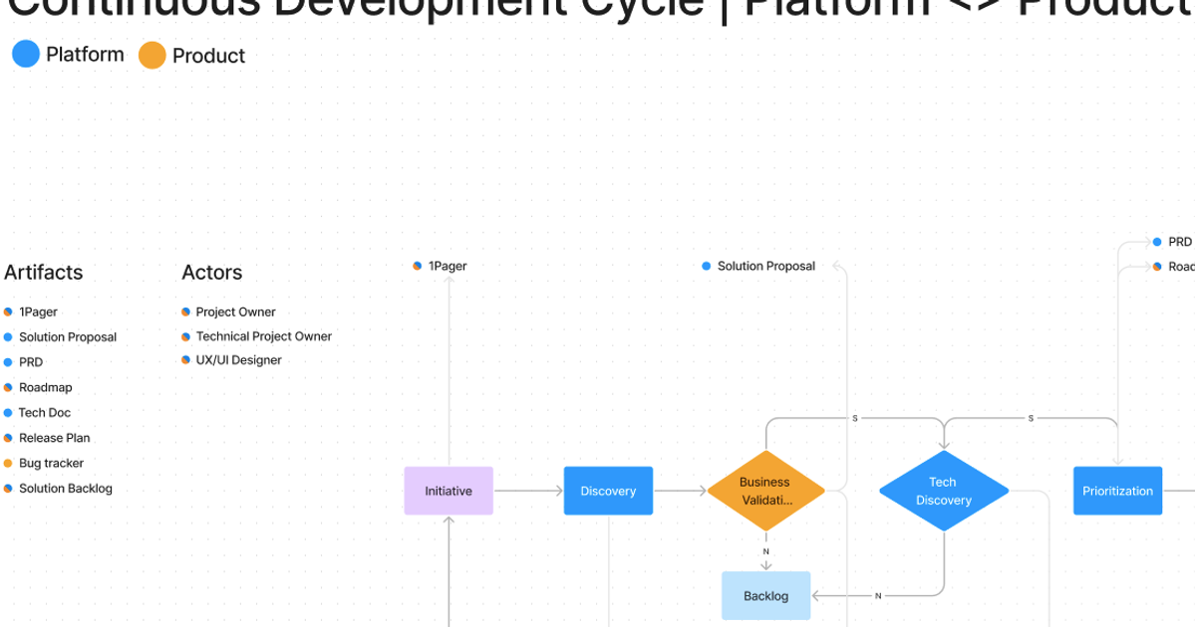1195x627 pixels.
Task: Click the 1Pager marker above the Initiative node
Action: pyautogui.click(x=418, y=266)
